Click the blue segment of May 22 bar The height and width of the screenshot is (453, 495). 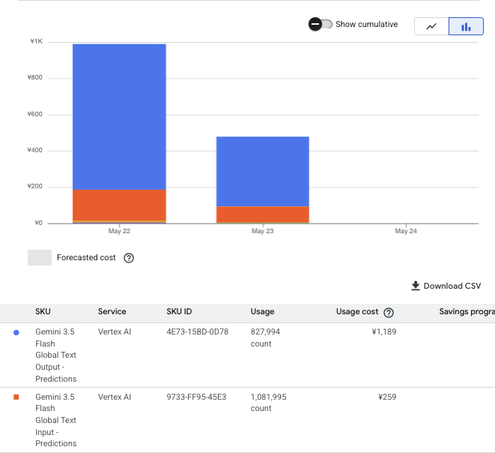pyautogui.click(x=119, y=117)
